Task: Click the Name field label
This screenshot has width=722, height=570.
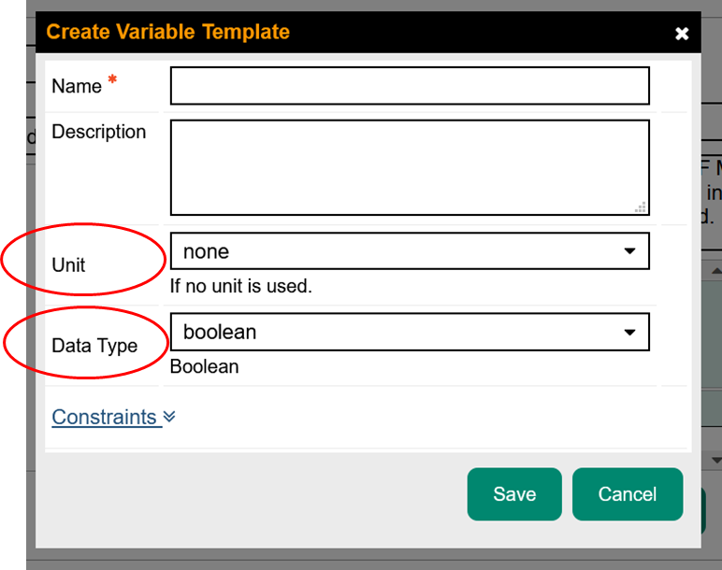Action: pyautogui.click(x=77, y=86)
